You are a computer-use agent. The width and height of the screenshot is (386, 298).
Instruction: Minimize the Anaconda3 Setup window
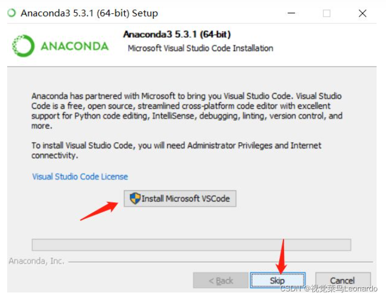[291, 13]
